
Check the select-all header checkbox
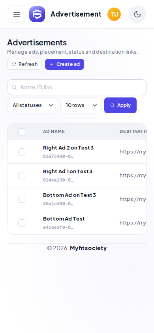click(22, 132)
